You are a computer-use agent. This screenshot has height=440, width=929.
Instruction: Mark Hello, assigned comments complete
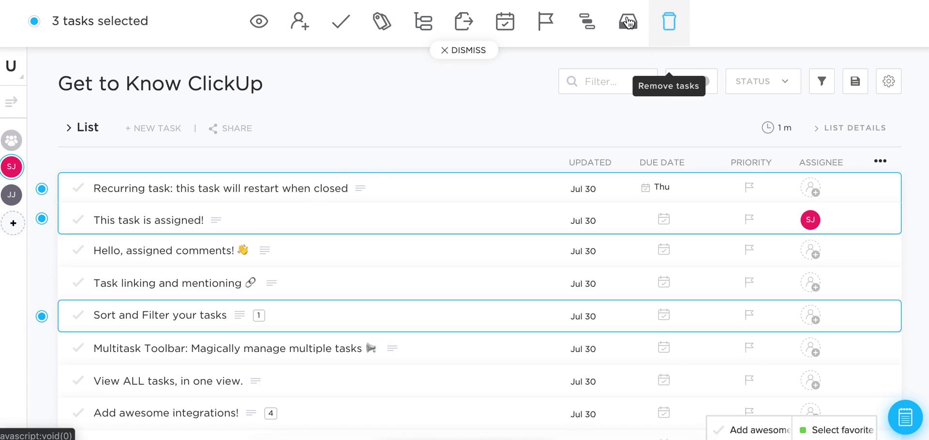click(78, 250)
